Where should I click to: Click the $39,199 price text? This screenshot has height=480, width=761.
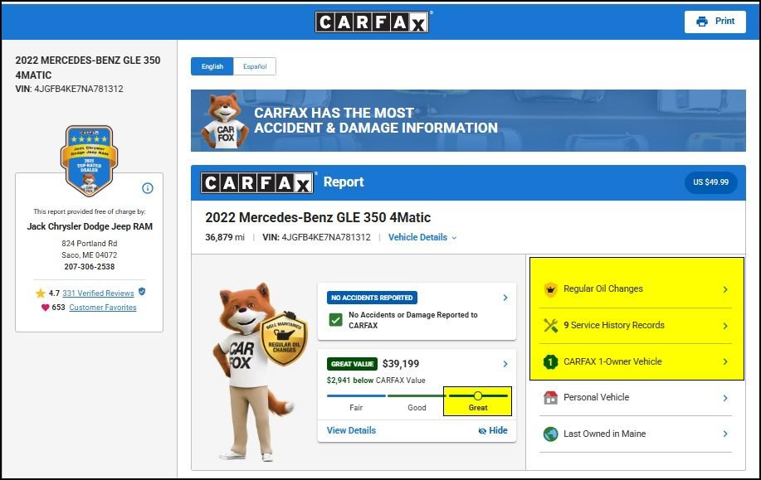pyautogui.click(x=400, y=364)
